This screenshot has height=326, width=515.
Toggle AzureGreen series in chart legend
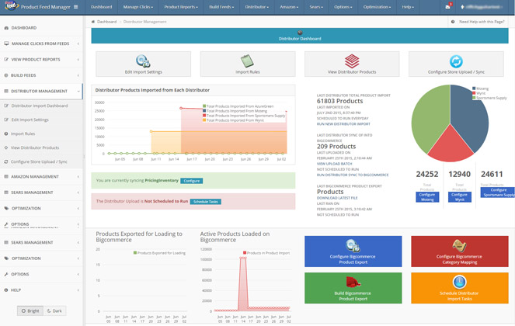point(238,106)
